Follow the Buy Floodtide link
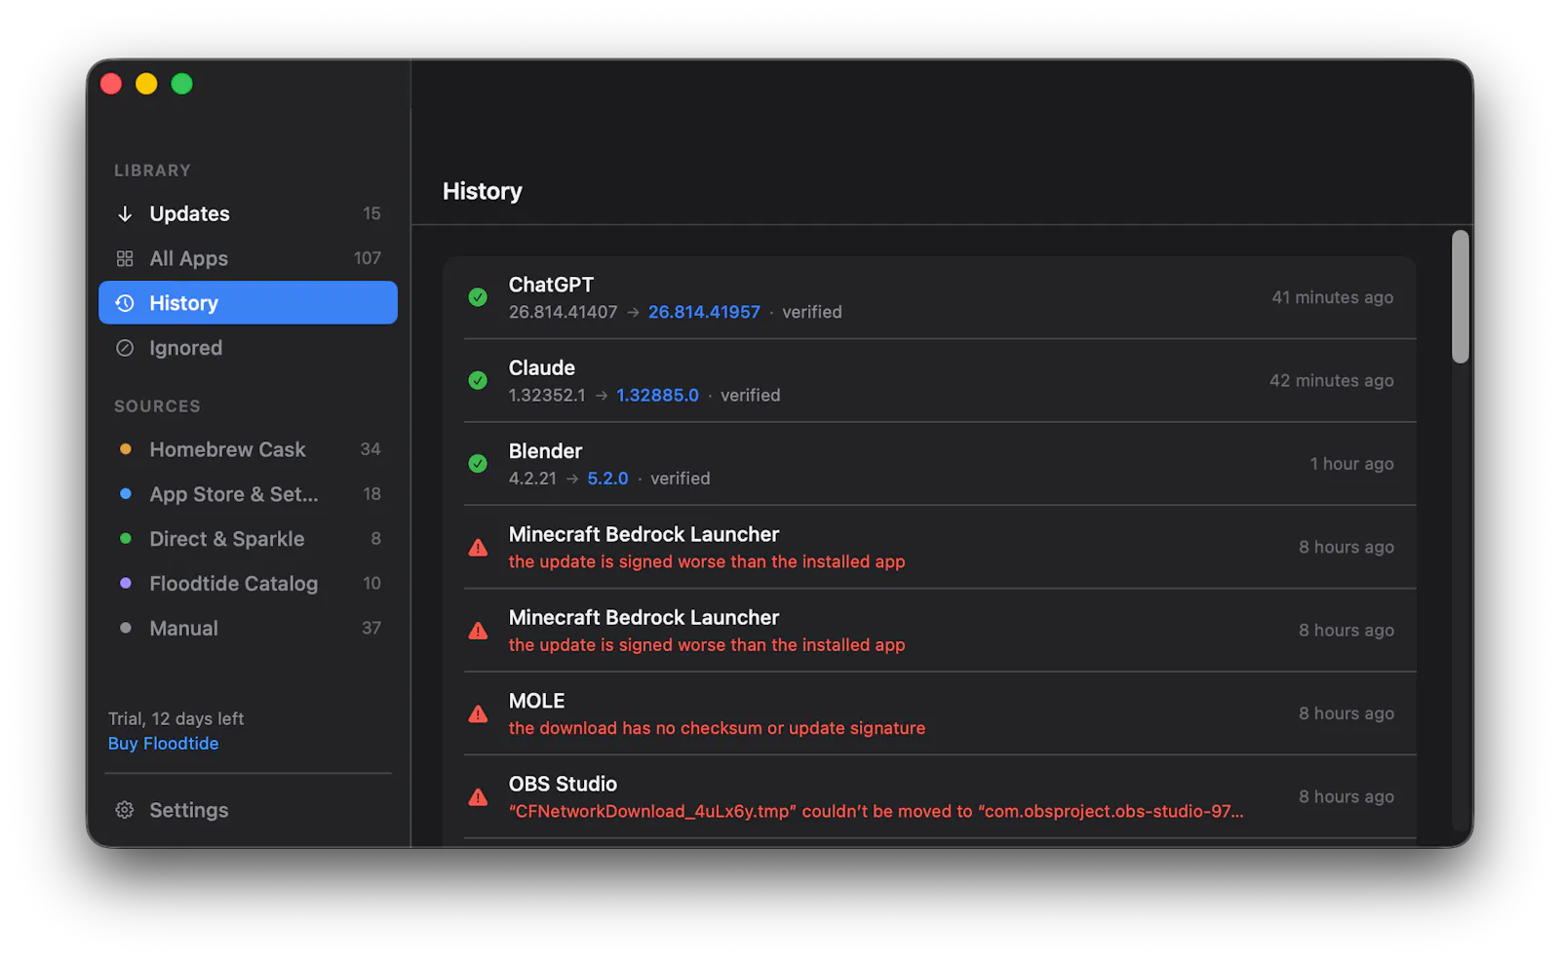The height and width of the screenshot is (962, 1560). 163,744
